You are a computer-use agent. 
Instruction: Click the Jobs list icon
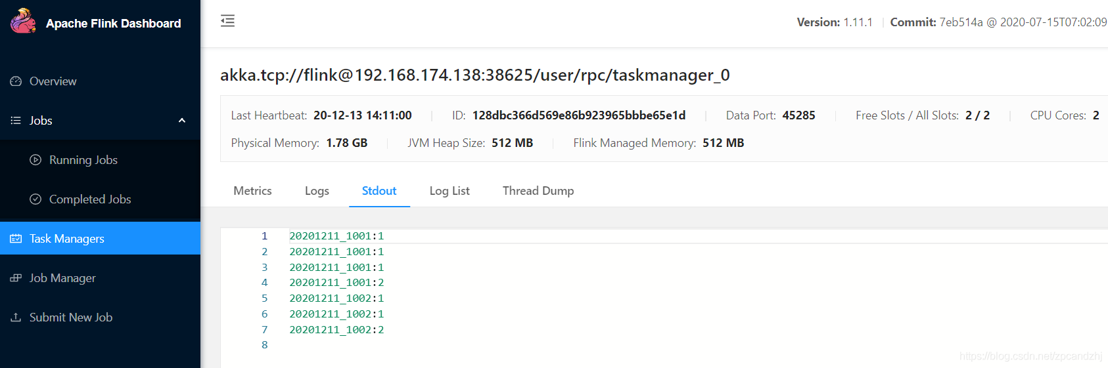coord(16,121)
